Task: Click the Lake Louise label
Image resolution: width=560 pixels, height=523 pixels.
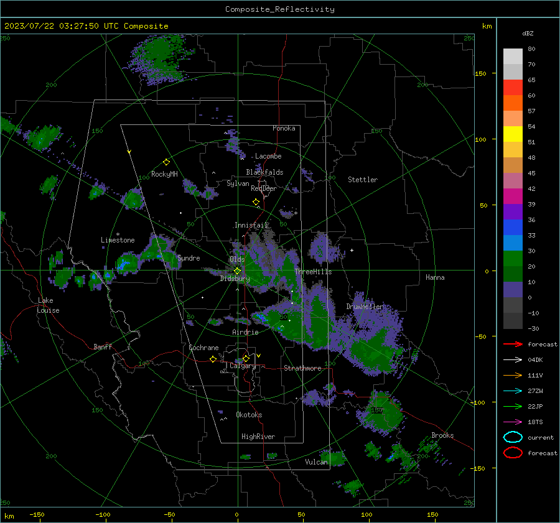Action: tap(48, 305)
